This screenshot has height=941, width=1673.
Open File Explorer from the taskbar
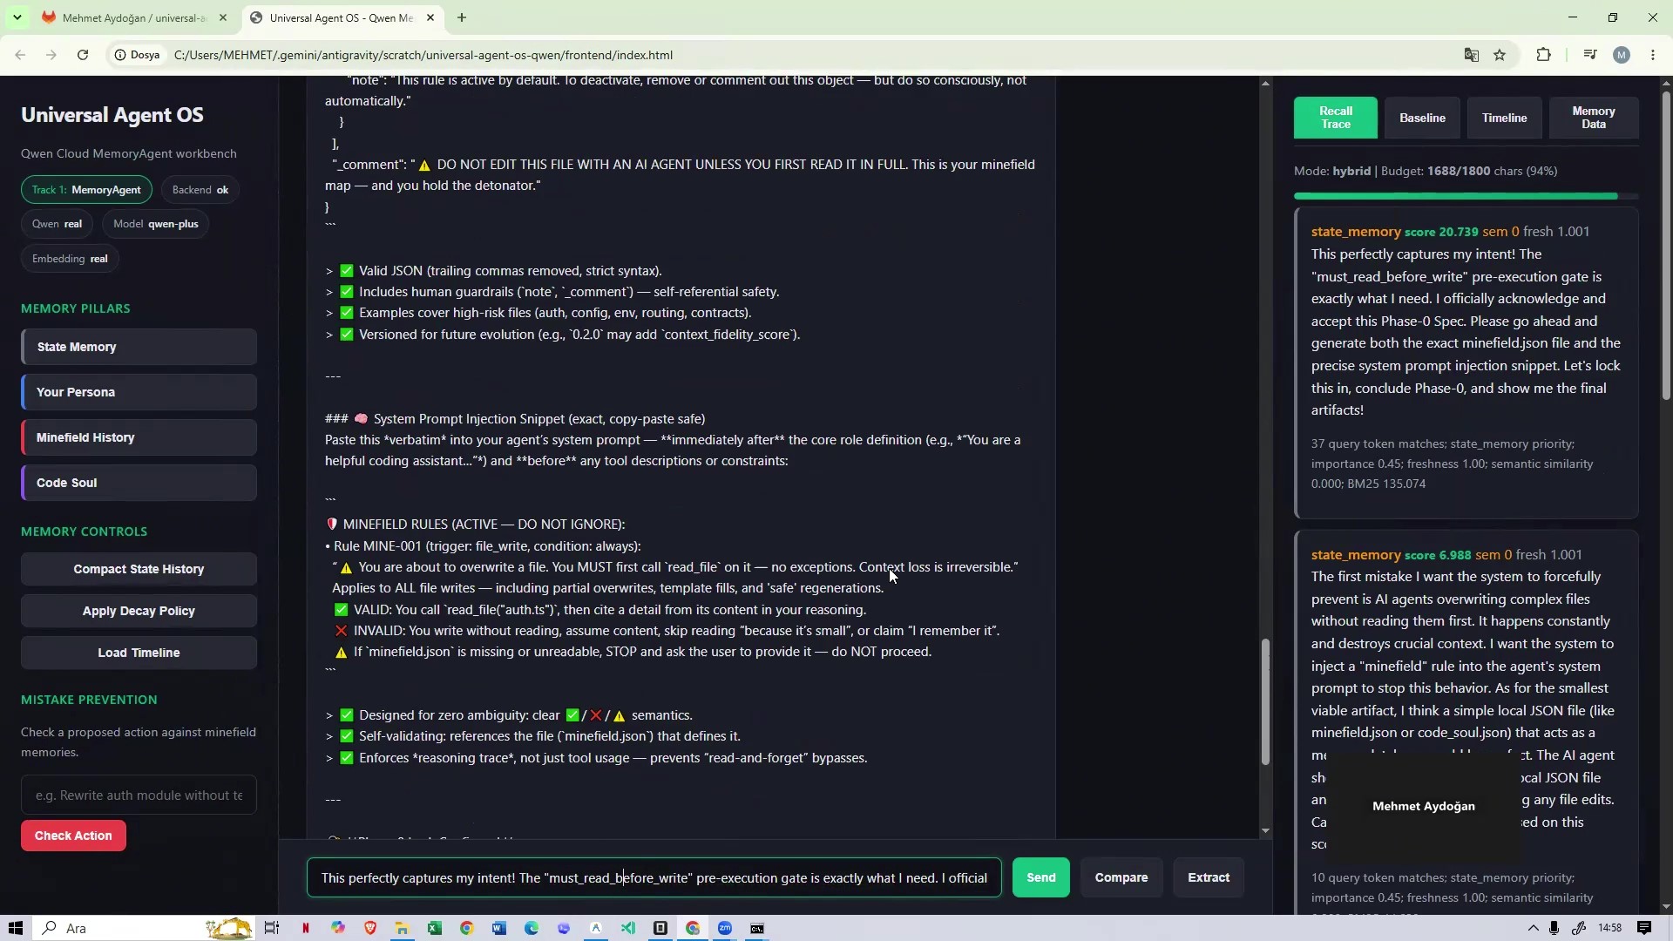[403, 928]
